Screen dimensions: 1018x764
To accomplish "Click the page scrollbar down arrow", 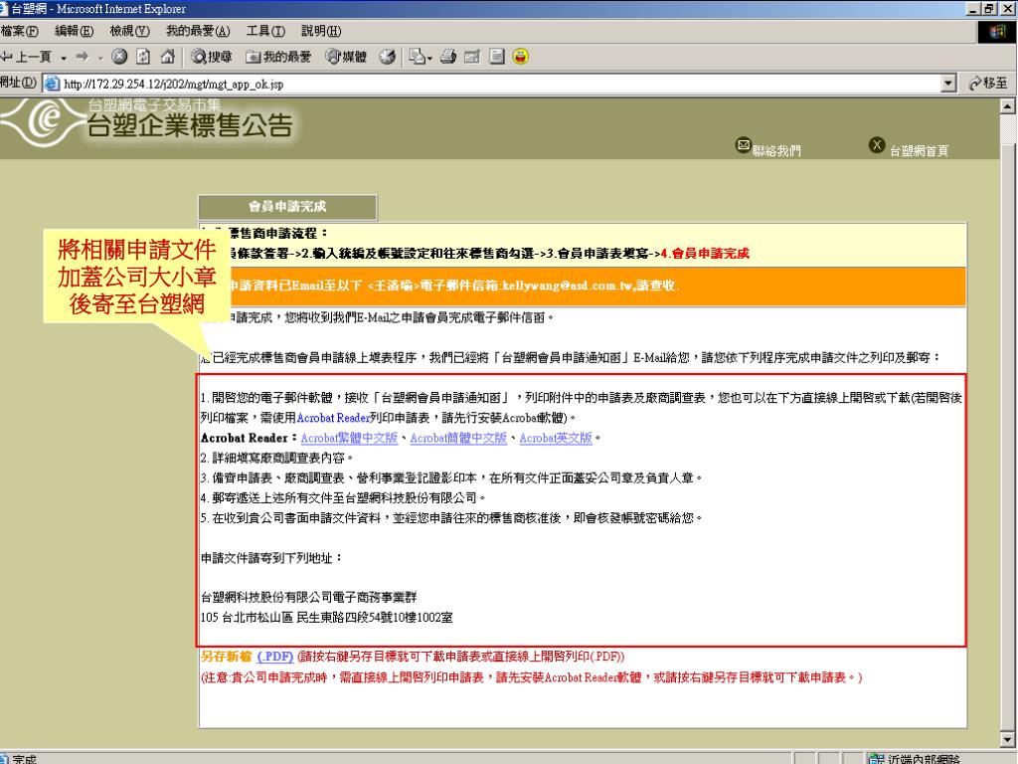I will pyautogui.click(x=1008, y=739).
